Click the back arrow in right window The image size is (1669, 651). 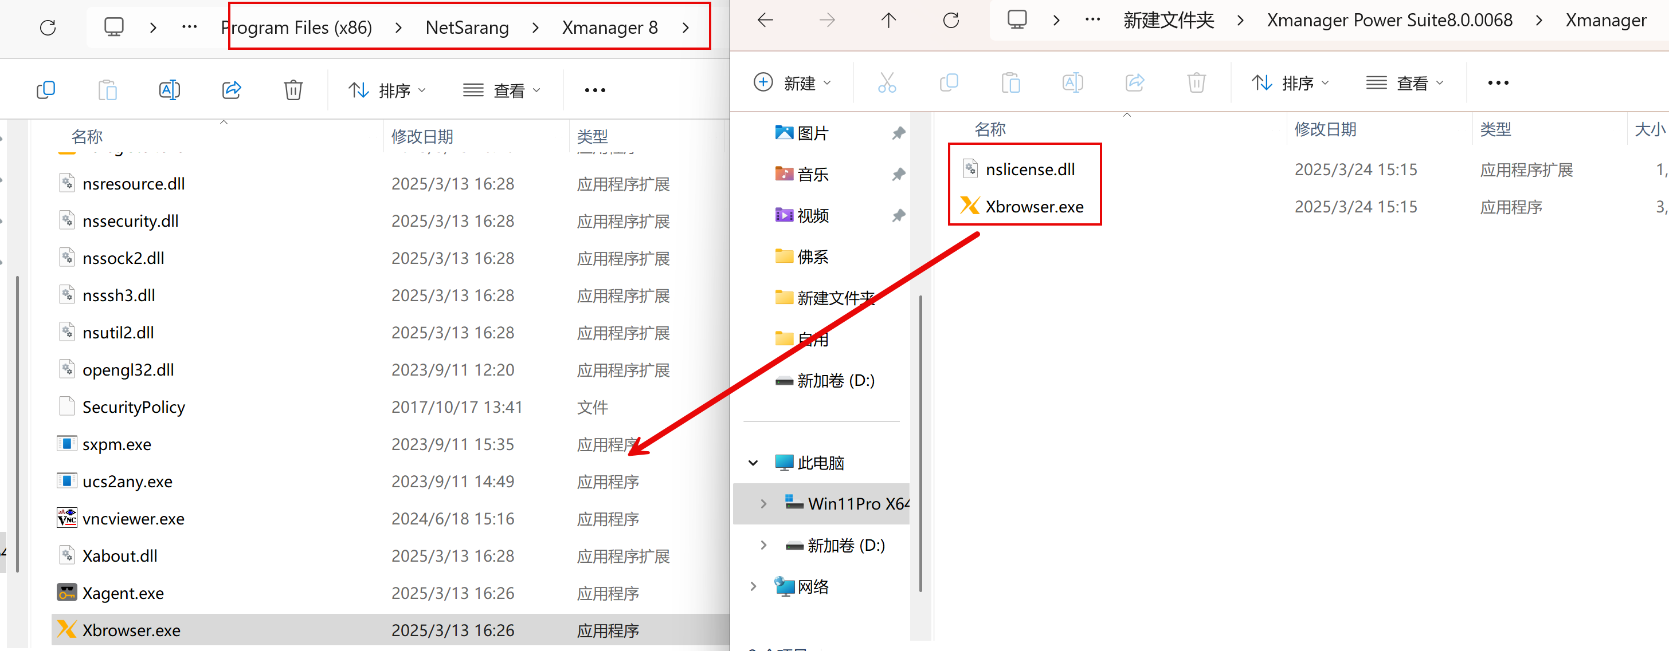765,21
